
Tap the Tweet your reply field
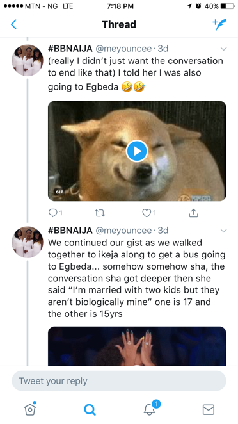coord(119,380)
